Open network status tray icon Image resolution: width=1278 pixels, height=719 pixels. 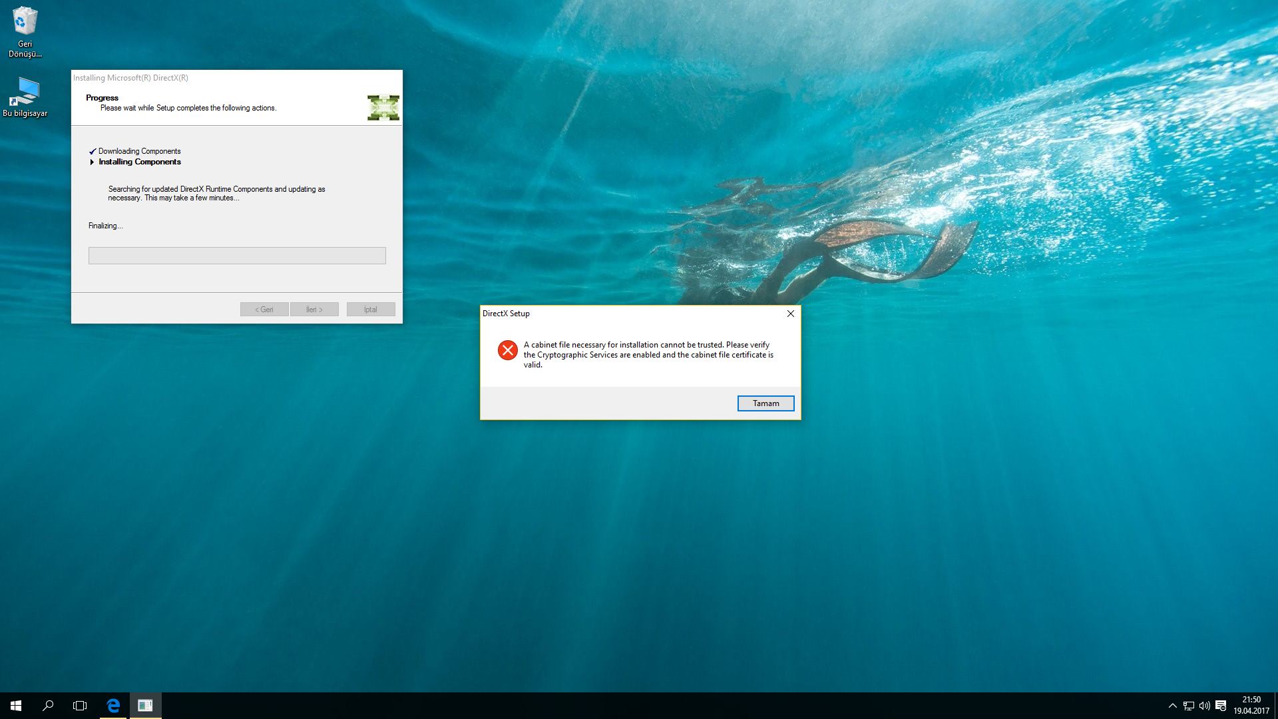tap(1189, 706)
